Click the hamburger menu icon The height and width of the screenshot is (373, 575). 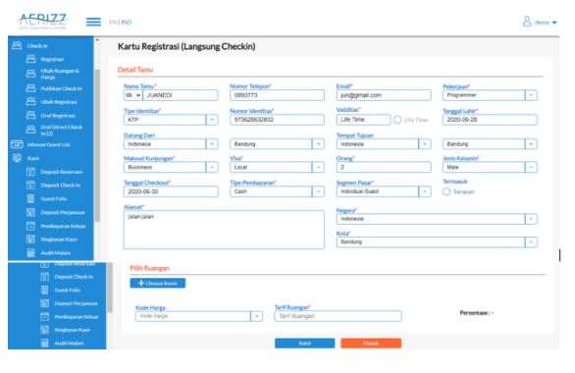[93, 22]
